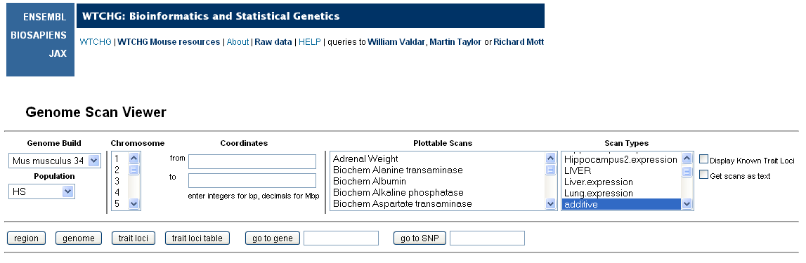Open the HELP link
Screen dimensions: 806x263
pos(309,42)
